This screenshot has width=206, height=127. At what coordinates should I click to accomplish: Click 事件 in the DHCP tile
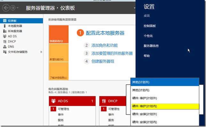(111, 115)
